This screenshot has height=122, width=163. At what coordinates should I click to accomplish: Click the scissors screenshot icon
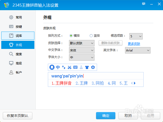[x=70, y=67]
